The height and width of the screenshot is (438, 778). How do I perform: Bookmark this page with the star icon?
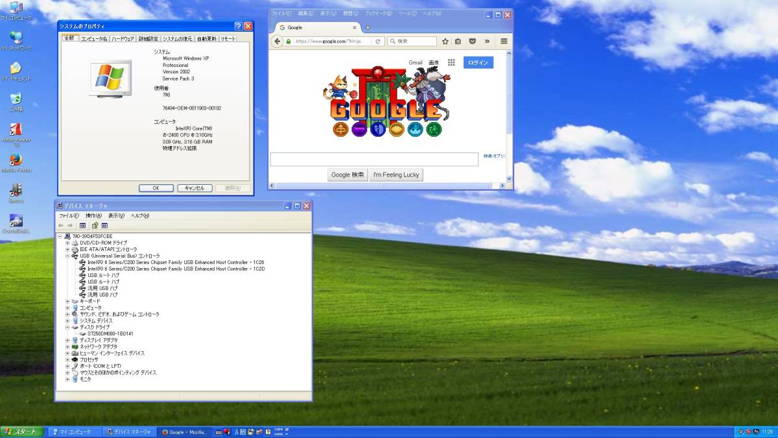(x=445, y=42)
